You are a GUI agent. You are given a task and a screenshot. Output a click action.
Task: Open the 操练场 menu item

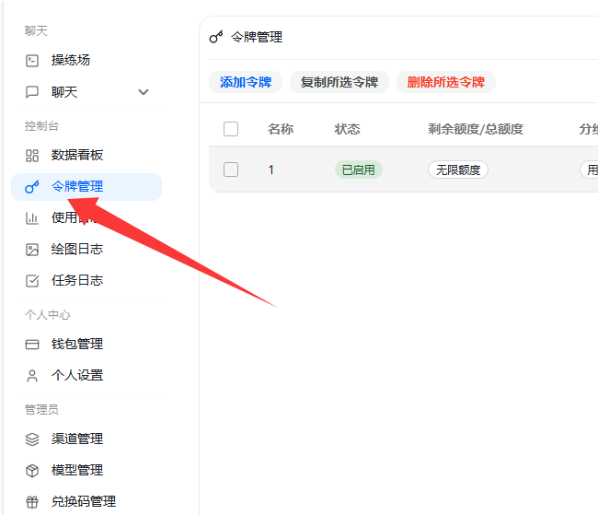[x=86, y=61]
